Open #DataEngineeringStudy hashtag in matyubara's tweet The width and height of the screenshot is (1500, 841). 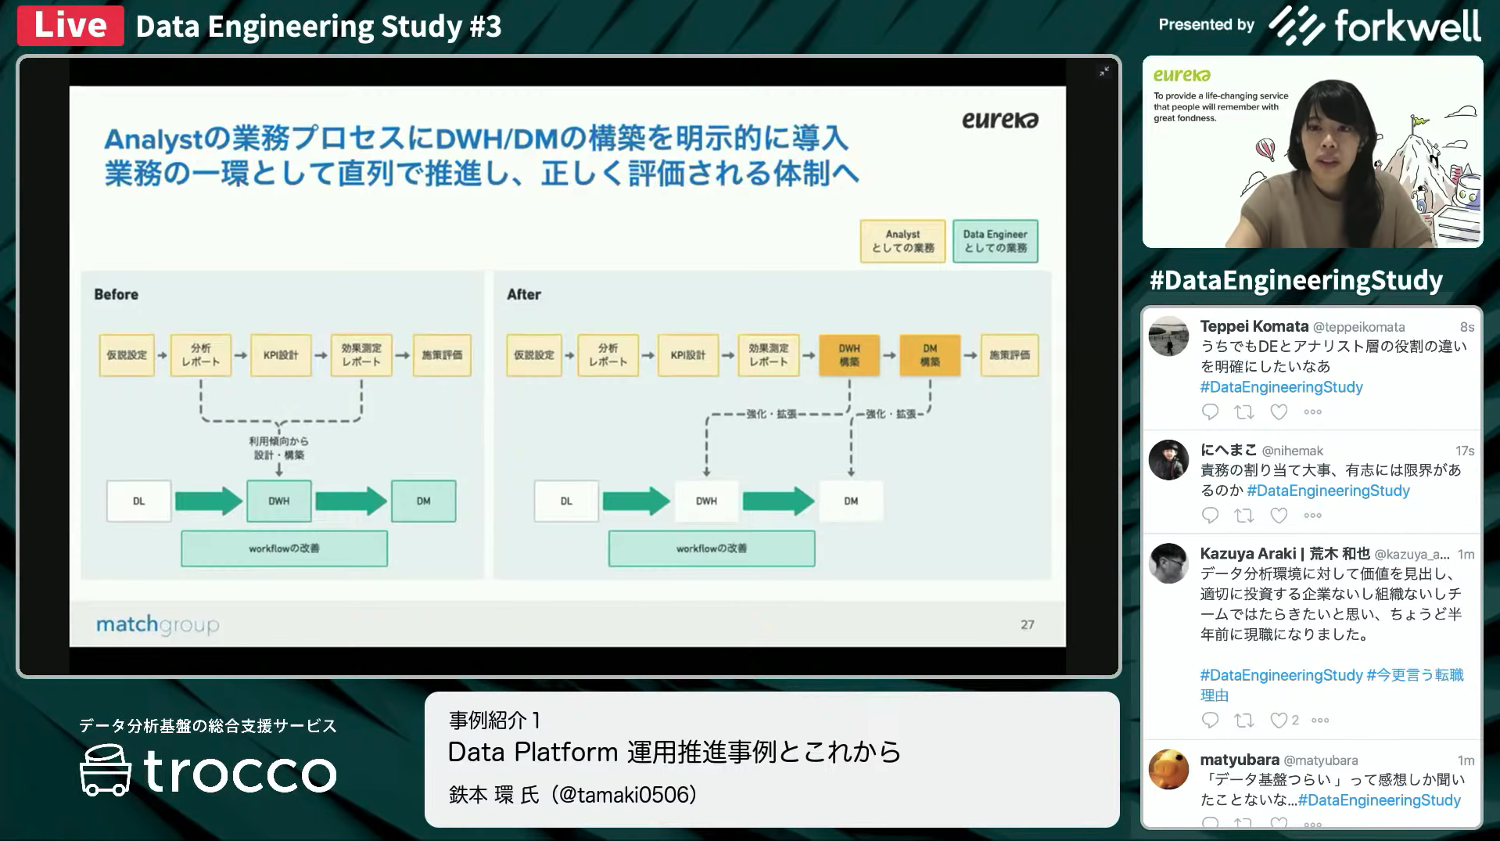(x=1379, y=800)
